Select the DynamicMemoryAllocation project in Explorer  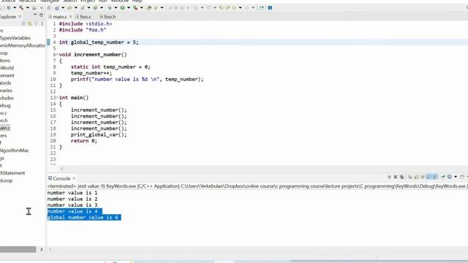[23, 45]
